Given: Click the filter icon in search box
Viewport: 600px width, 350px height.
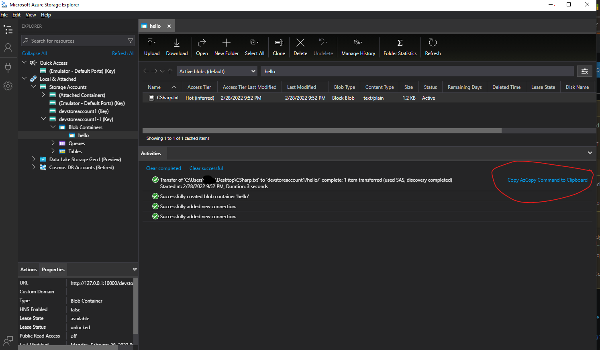Looking at the screenshot, I should [131, 41].
